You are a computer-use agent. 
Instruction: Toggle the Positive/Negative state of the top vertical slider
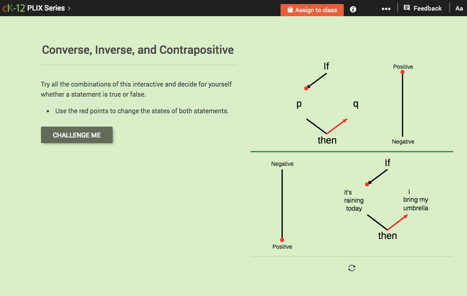[402, 72]
